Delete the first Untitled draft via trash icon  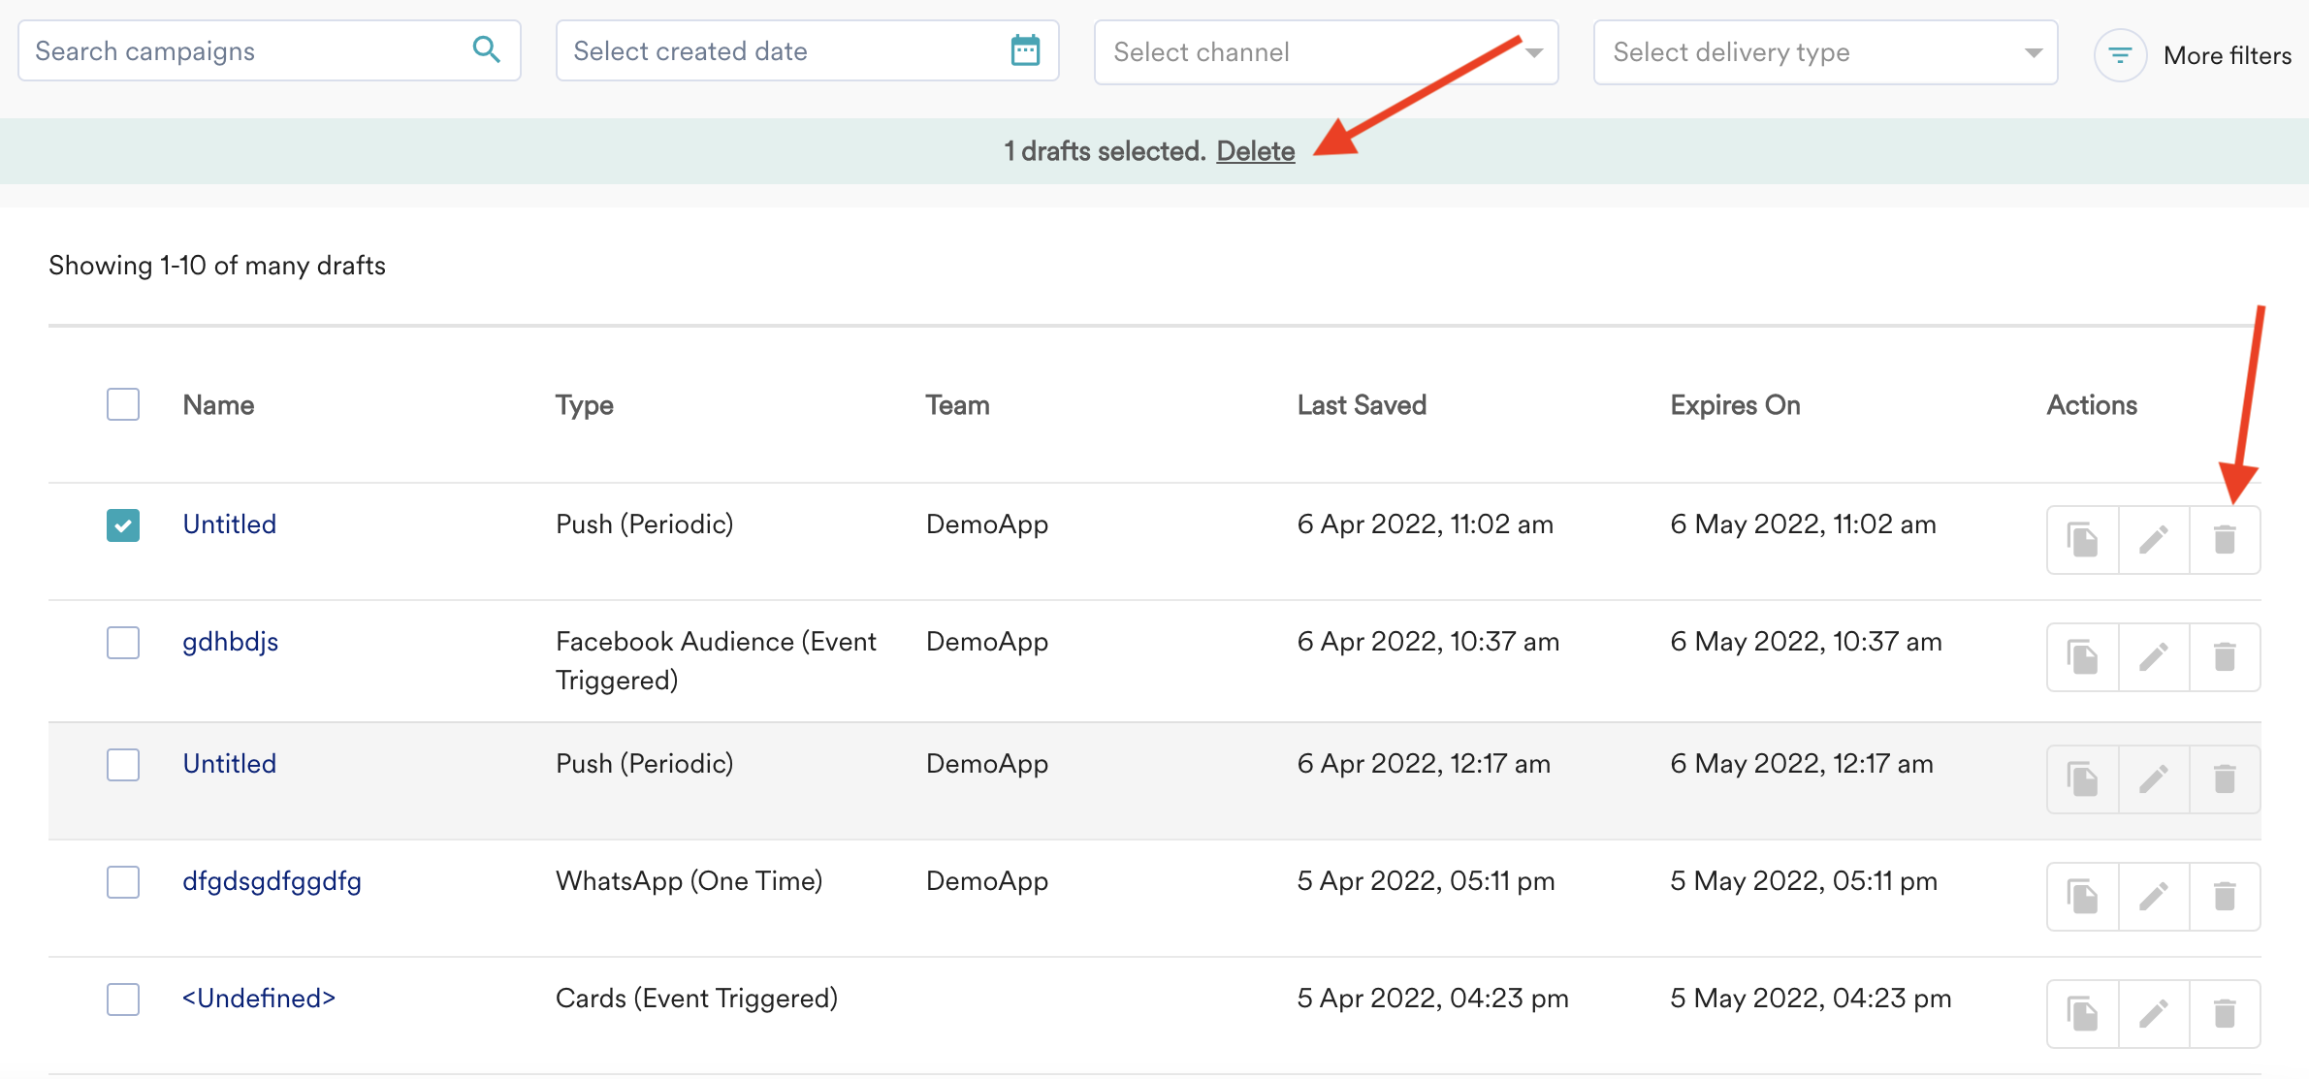pyautogui.click(x=2225, y=539)
